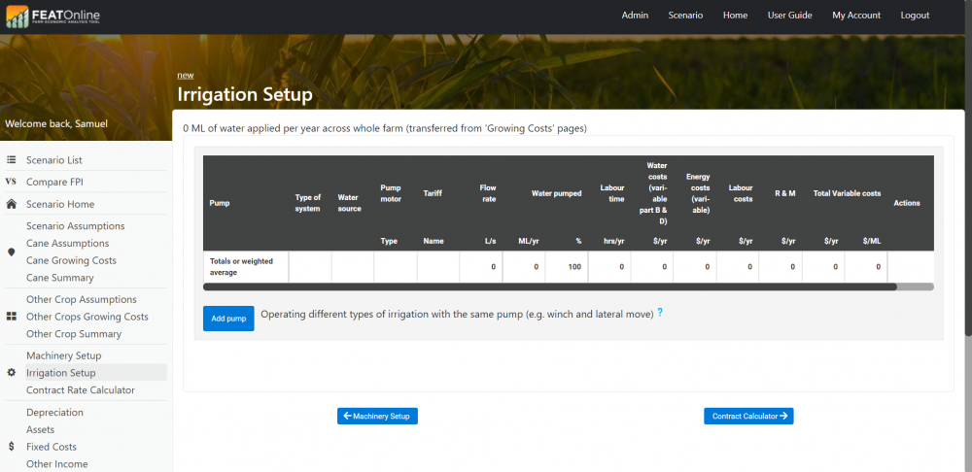Image resolution: width=972 pixels, height=472 pixels.
Task: Click the 'new' scenario breadcrumb link
Action: tap(185, 75)
